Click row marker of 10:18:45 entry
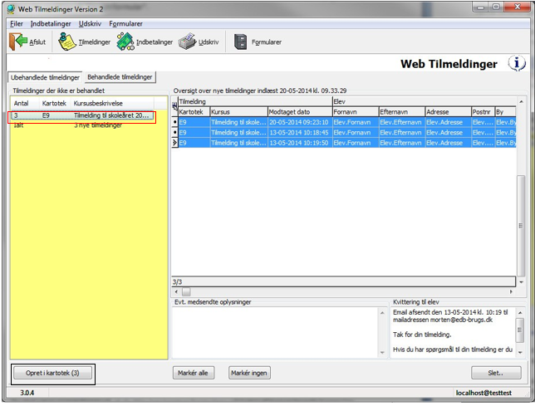535x406 pixels. (x=174, y=132)
